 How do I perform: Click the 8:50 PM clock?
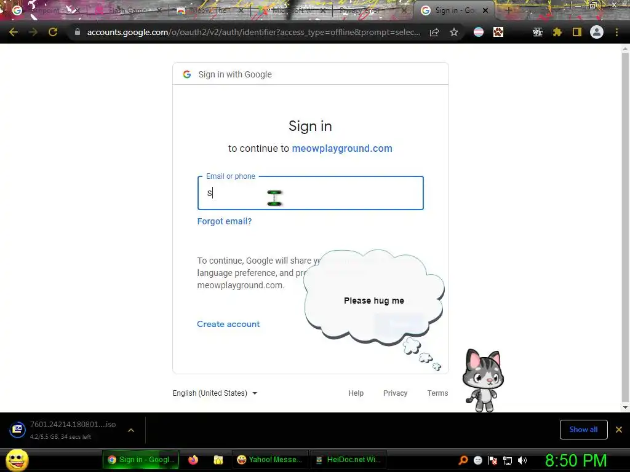coord(575,460)
